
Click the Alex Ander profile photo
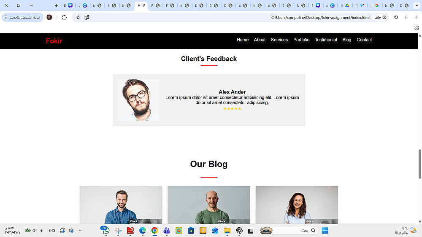[x=138, y=100]
